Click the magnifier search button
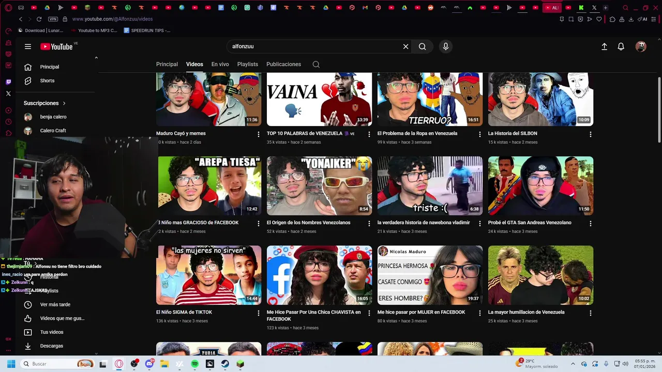Screen dimensions: 662x372 423,47
